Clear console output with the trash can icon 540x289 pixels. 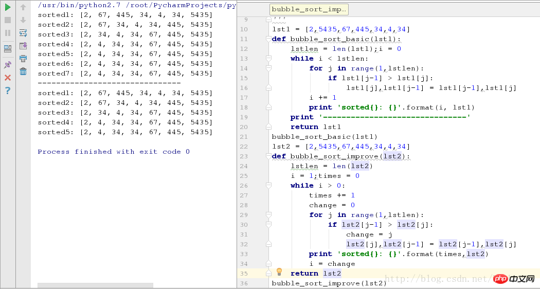click(23, 71)
